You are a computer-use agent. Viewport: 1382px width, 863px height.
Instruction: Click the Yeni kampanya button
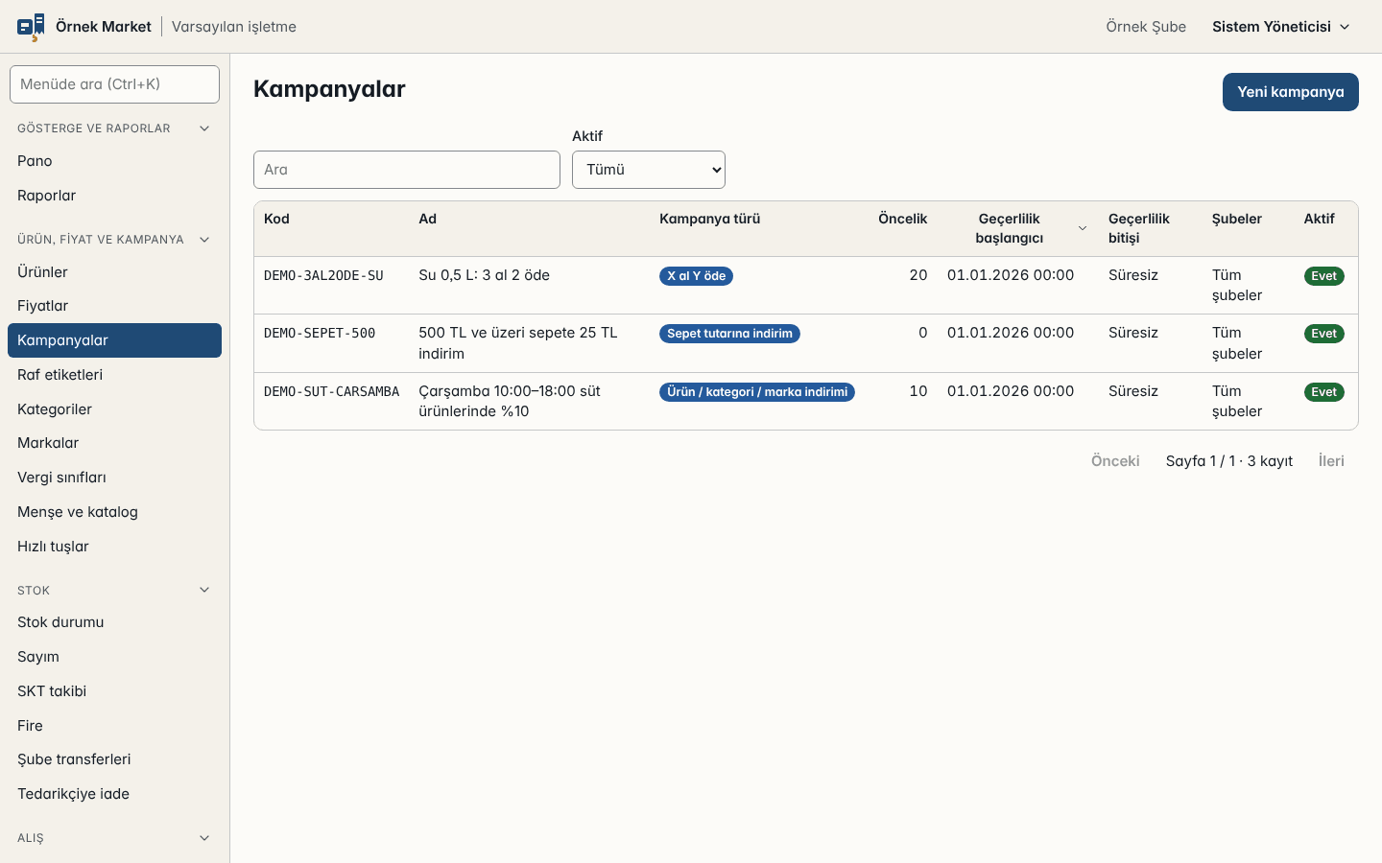[x=1290, y=92]
